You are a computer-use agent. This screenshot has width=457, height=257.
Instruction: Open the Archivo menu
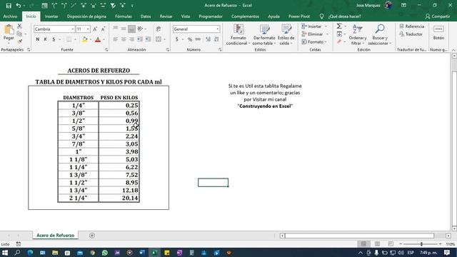coord(10,16)
